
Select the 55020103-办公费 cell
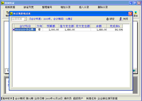[25, 29]
